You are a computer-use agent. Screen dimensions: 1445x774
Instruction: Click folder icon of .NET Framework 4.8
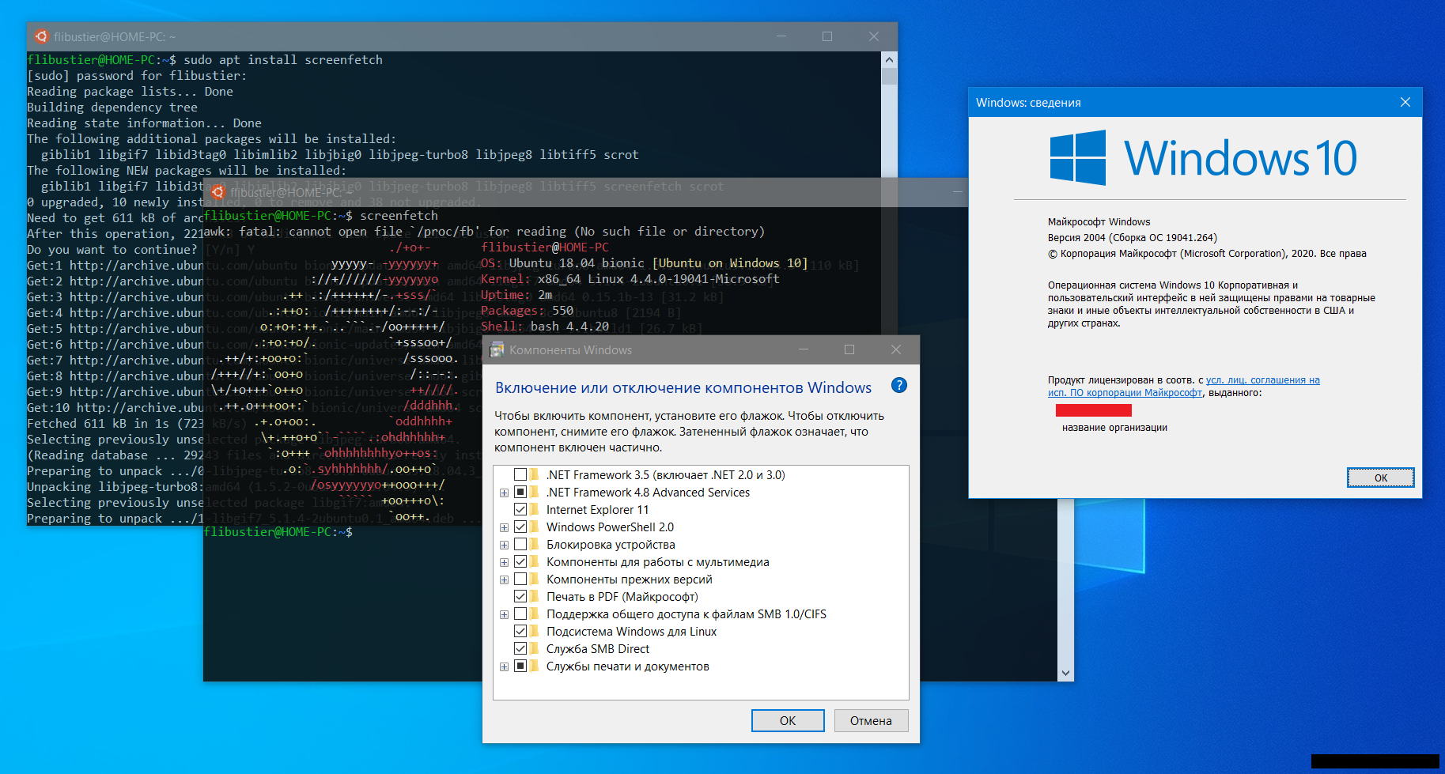tap(535, 492)
